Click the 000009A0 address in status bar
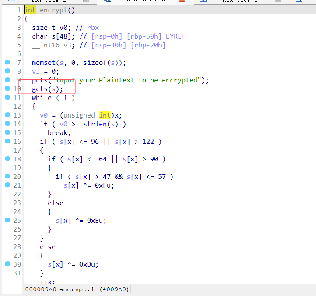The image size is (316, 296). 40,289
